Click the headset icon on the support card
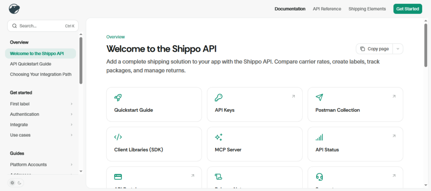This screenshot has height=191, width=431. pos(319,177)
